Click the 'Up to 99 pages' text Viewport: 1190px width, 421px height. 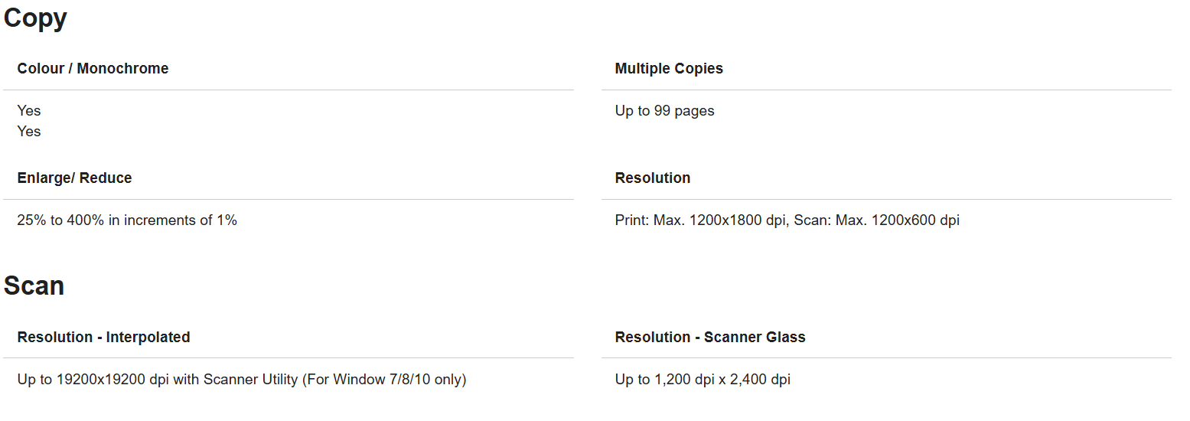pos(664,111)
